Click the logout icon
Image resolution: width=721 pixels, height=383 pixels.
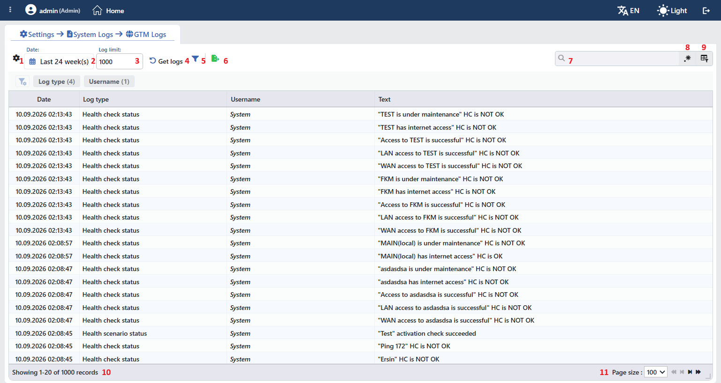706,10
